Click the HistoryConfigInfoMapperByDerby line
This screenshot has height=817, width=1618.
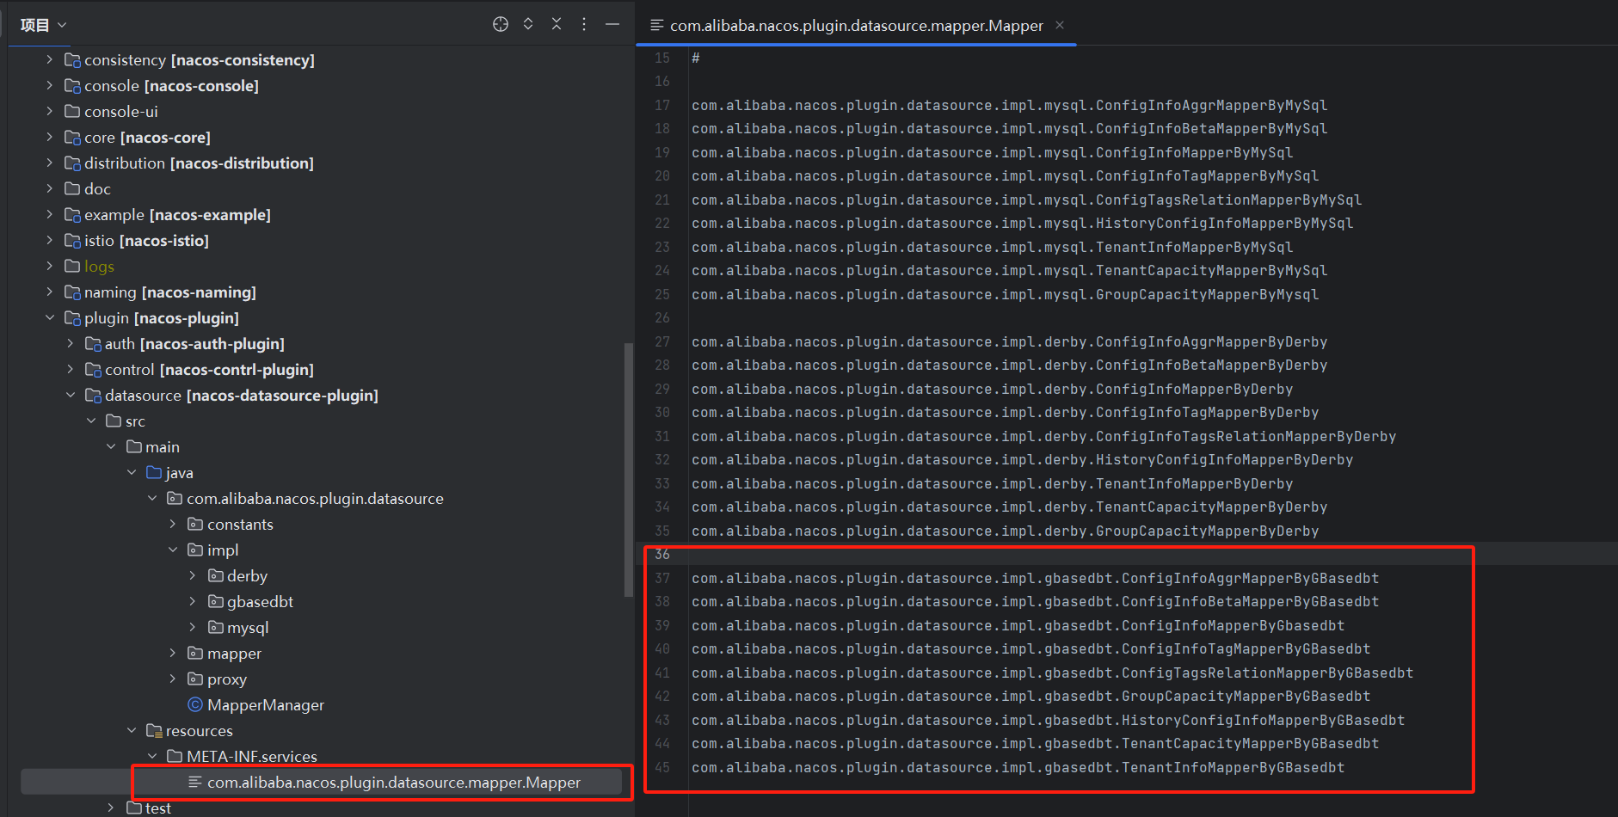coord(1023,459)
